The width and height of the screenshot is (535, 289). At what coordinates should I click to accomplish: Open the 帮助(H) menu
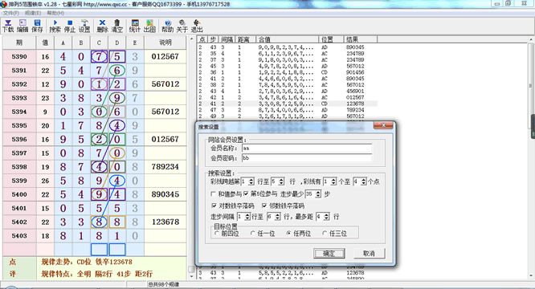55,13
